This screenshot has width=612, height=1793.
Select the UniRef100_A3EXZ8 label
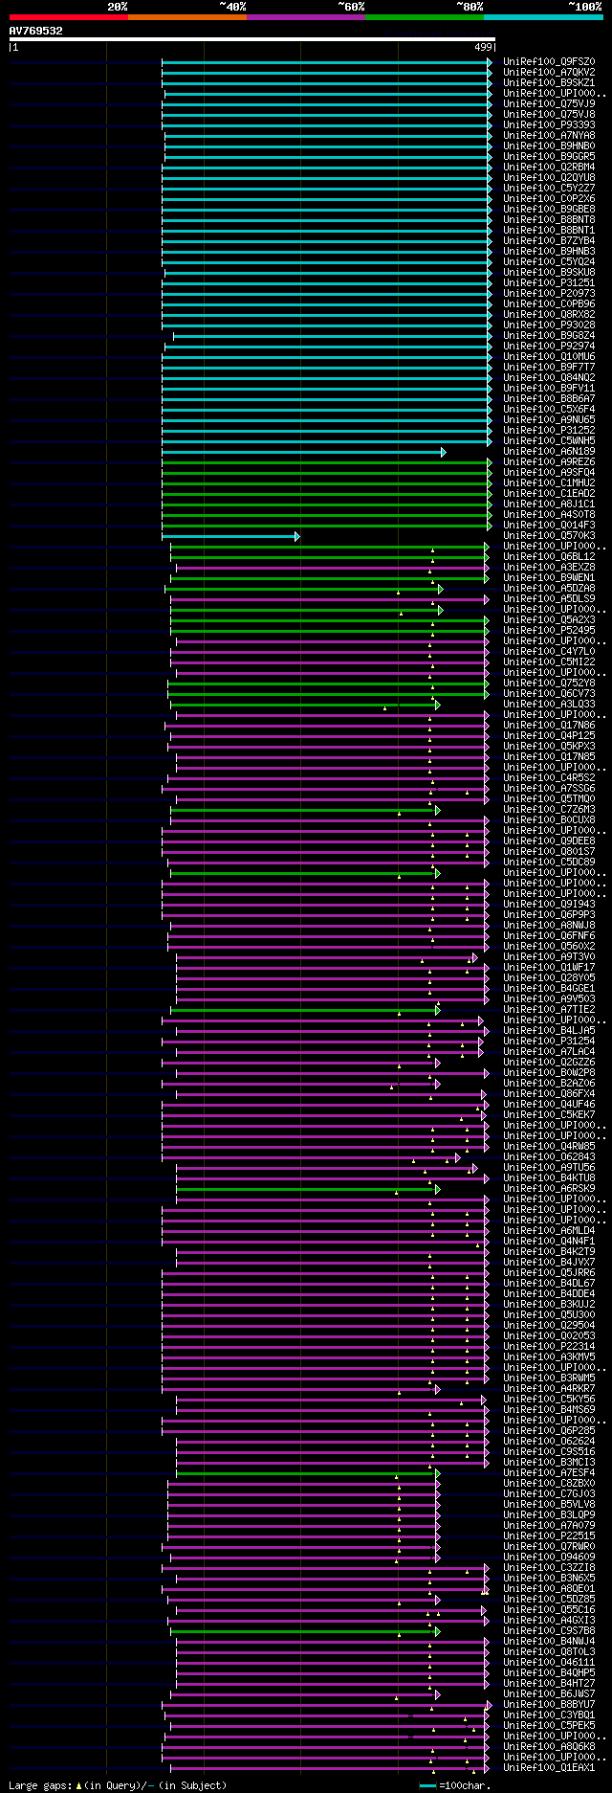[549, 568]
